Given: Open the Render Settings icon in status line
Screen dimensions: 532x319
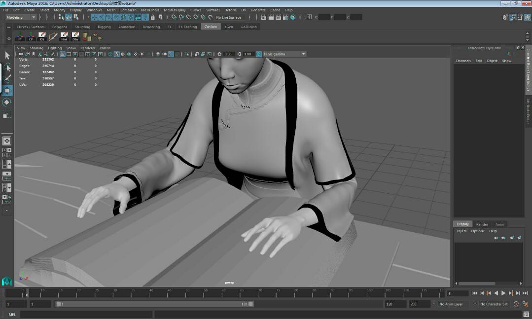Looking at the screenshot, I should tap(285, 17).
